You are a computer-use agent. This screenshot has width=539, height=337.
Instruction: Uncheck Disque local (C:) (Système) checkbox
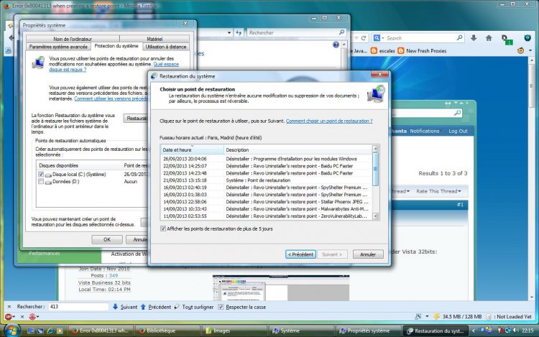41,175
